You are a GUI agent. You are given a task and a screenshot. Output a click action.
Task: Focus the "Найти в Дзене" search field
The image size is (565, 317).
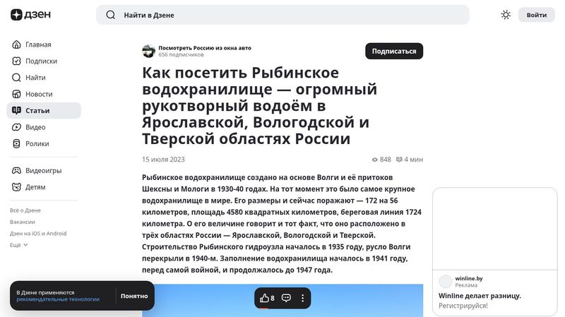click(x=290, y=15)
